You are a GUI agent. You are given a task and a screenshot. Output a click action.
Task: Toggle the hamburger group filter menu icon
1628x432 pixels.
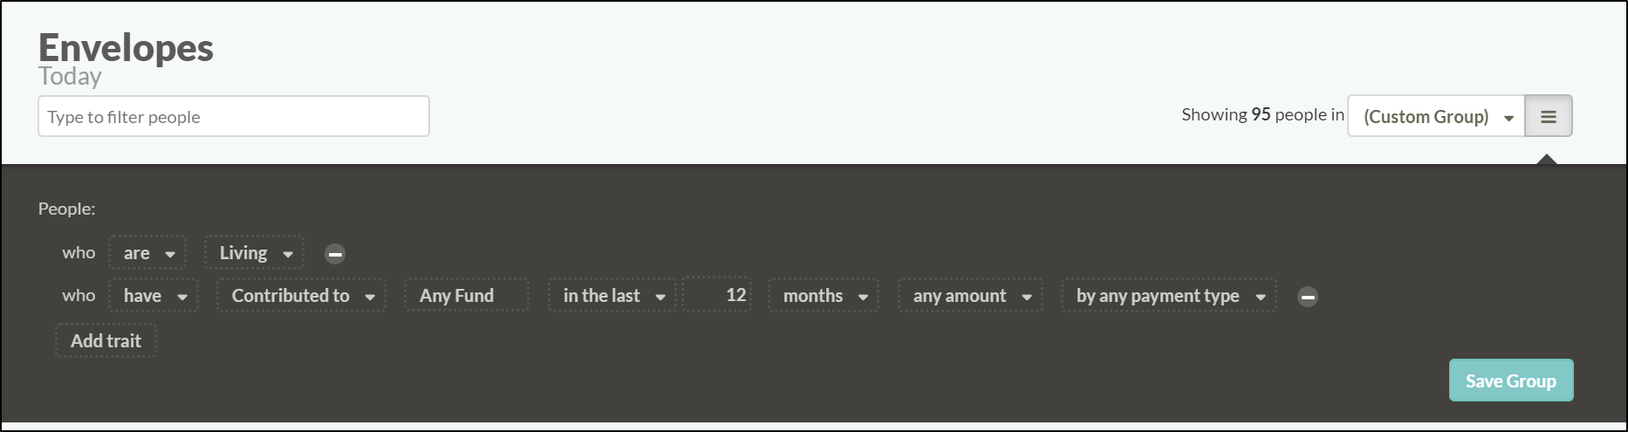point(1549,116)
